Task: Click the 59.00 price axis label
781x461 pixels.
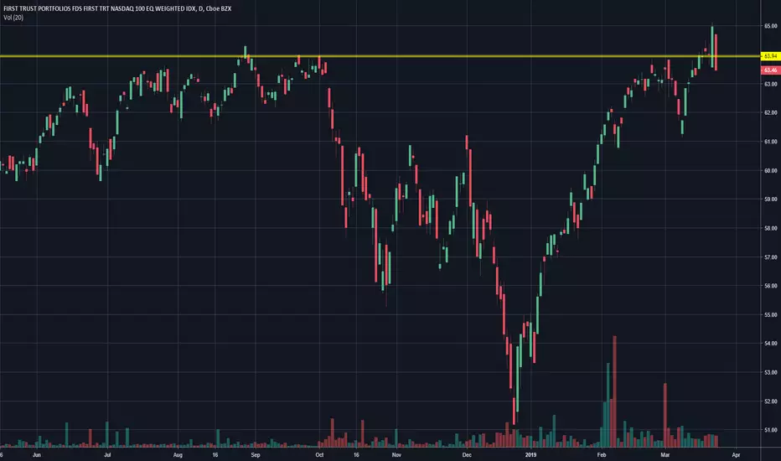Action: tap(771, 199)
